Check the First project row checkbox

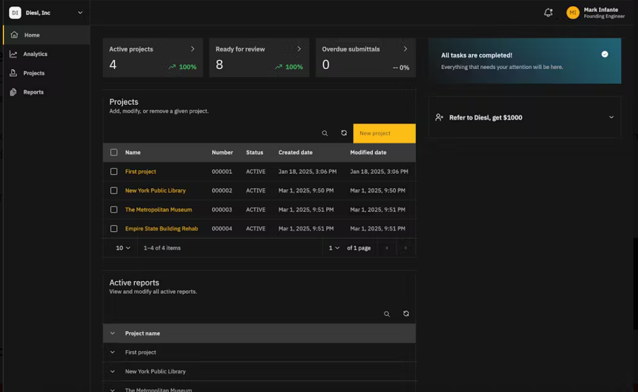point(114,172)
